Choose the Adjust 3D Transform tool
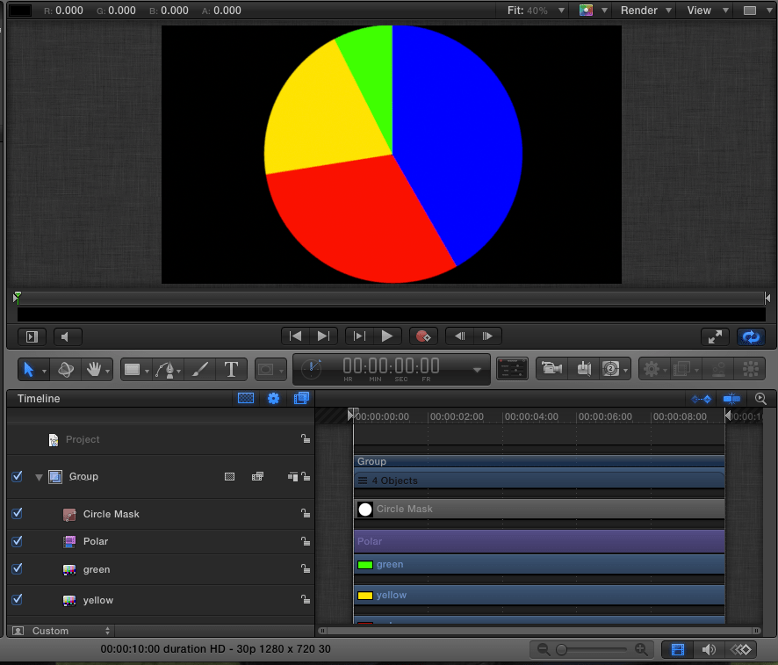The height and width of the screenshot is (665, 778). (66, 370)
